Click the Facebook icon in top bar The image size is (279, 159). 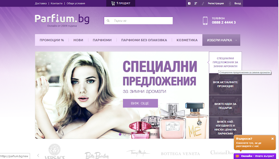pyautogui.click(x=189, y=3)
